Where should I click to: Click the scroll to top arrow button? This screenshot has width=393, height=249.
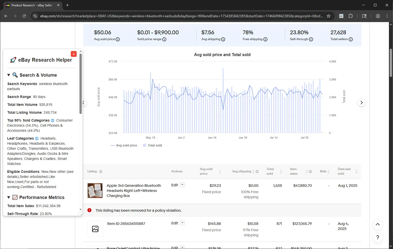click(x=378, y=224)
